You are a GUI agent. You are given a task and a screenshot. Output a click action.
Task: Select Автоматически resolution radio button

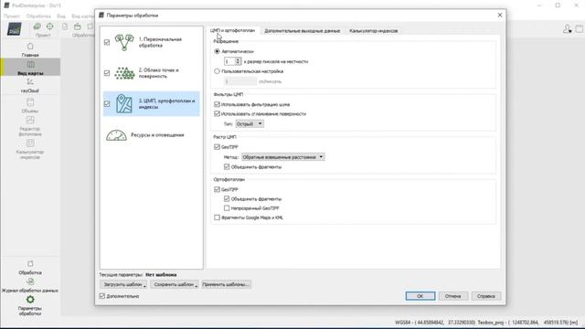tap(217, 51)
